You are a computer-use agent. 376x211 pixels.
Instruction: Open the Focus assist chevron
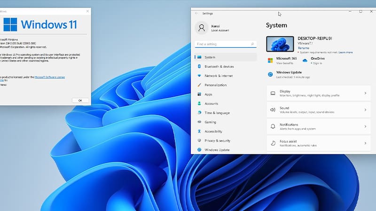tap(365, 143)
